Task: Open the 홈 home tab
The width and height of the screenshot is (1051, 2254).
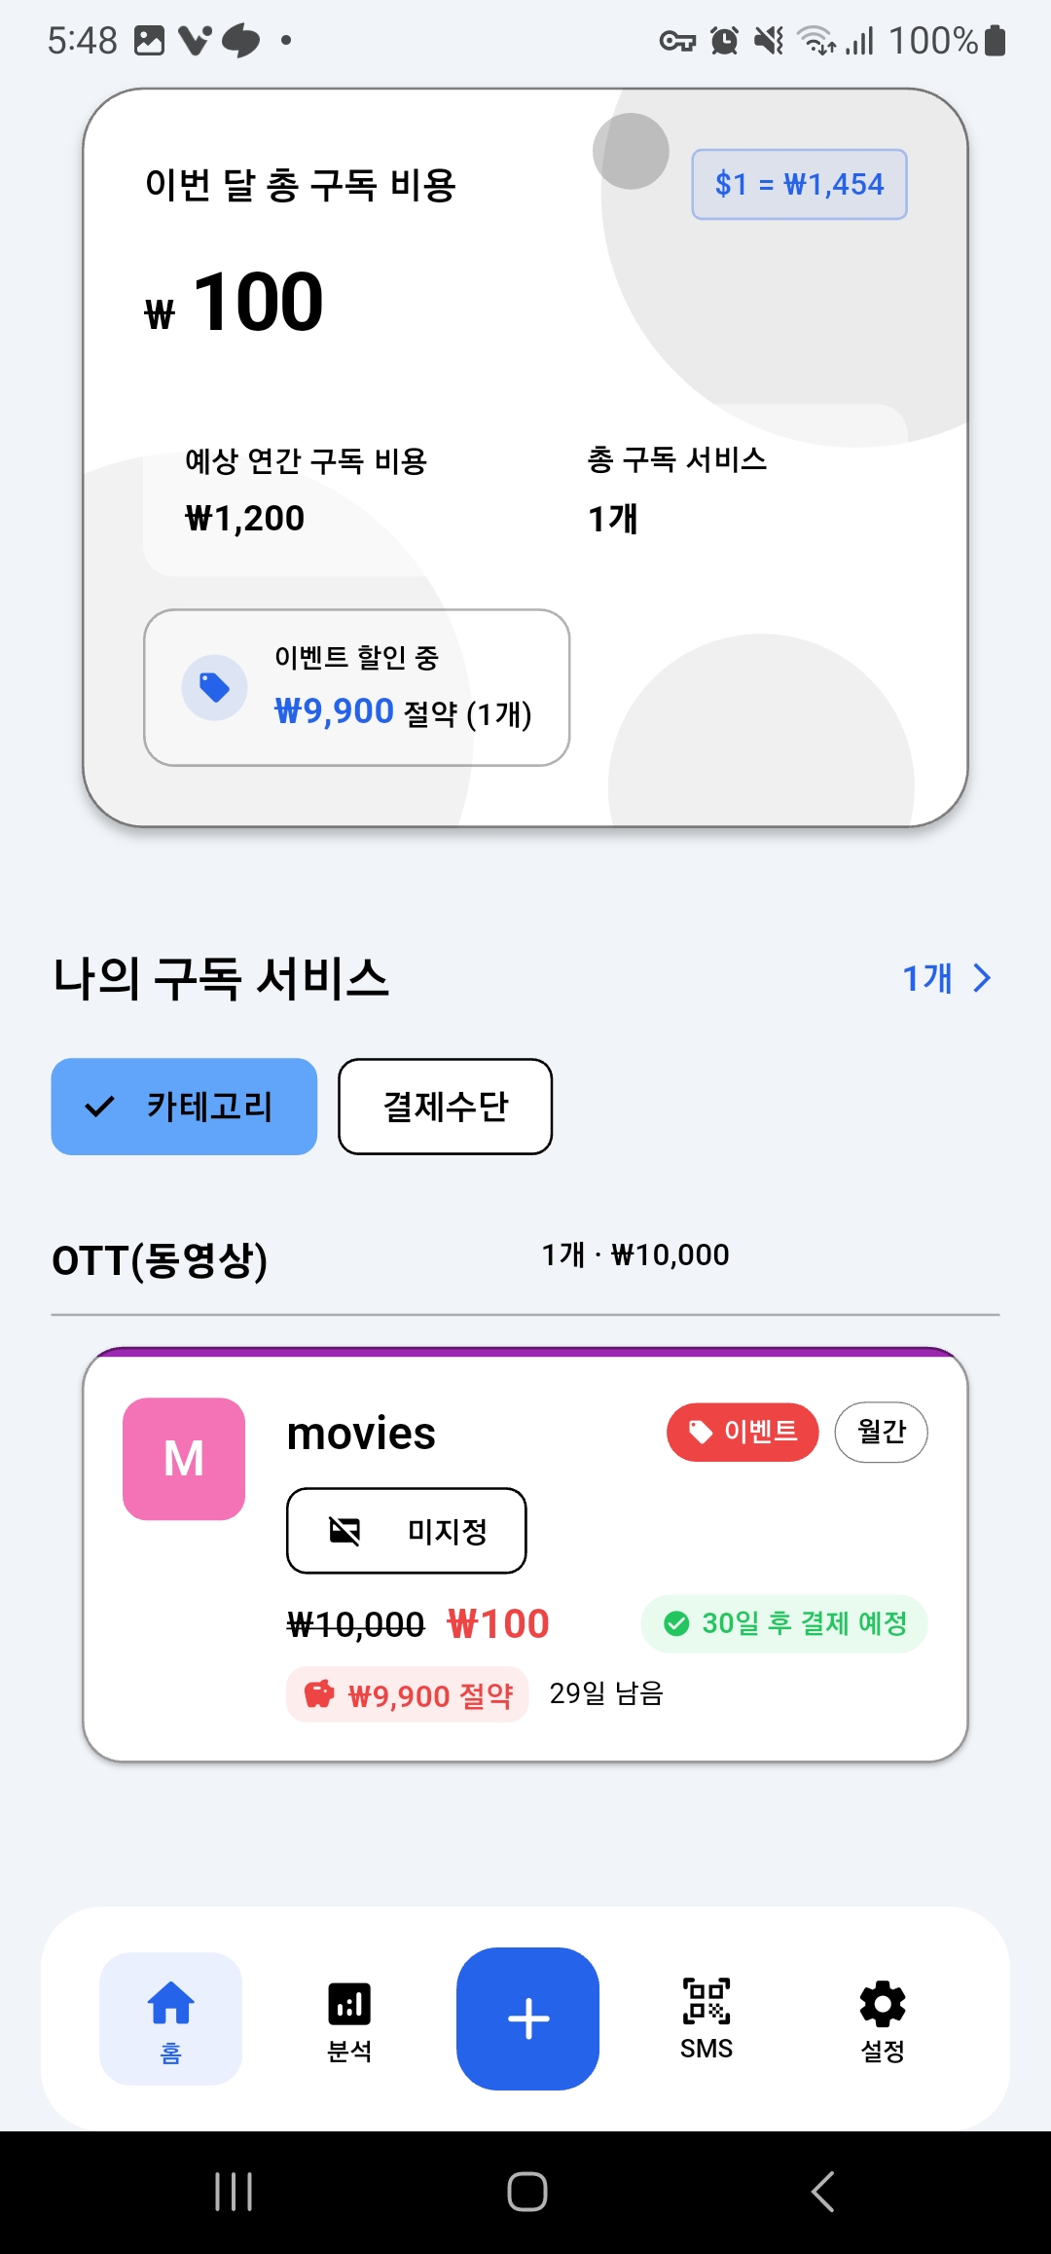Action: (x=170, y=2018)
